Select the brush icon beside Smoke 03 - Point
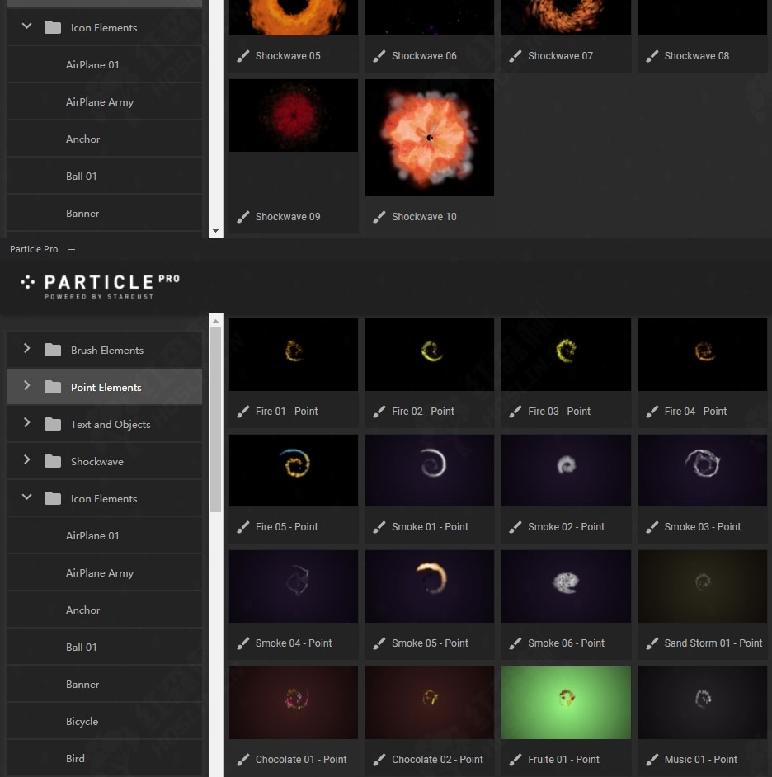 [x=652, y=527]
